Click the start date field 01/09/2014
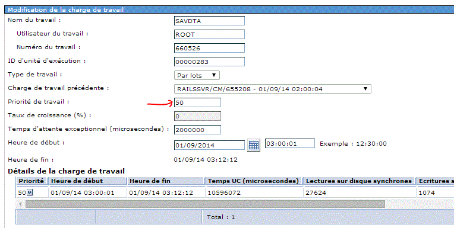Viewport: 454px width, 228px height. click(x=209, y=145)
